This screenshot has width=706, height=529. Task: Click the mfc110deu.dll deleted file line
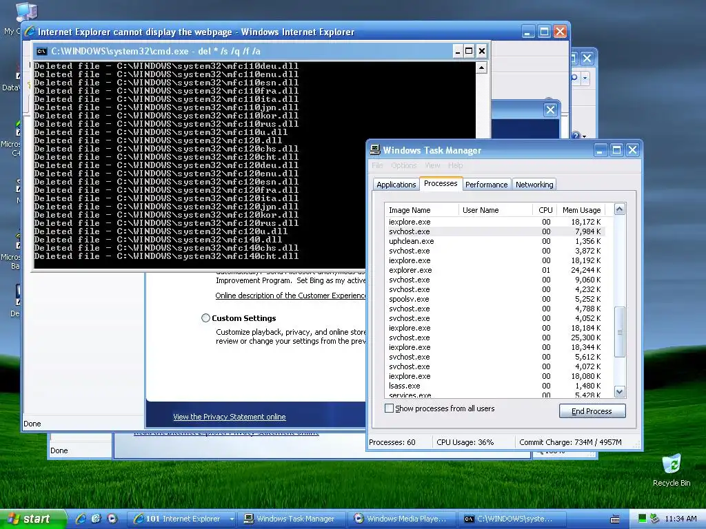pyautogui.click(x=166, y=66)
